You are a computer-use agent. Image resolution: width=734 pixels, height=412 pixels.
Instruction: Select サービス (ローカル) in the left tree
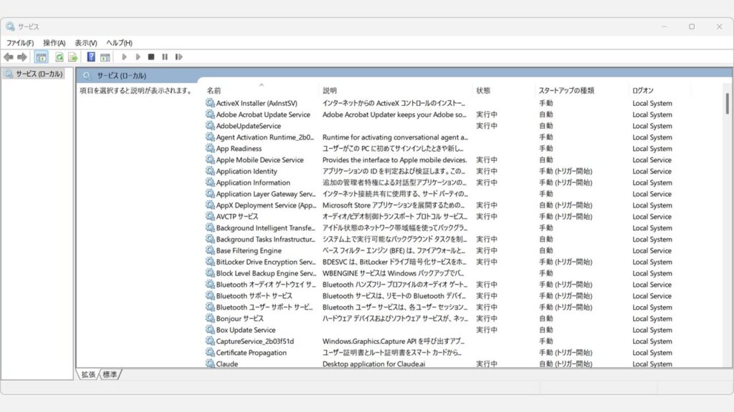click(x=39, y=73)
